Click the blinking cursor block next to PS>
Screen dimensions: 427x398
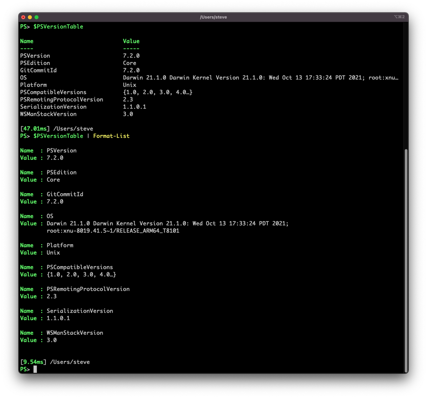click(x=35, y=369)
